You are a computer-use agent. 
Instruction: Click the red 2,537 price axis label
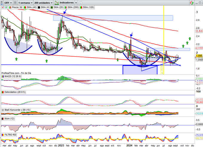(199, 31)
